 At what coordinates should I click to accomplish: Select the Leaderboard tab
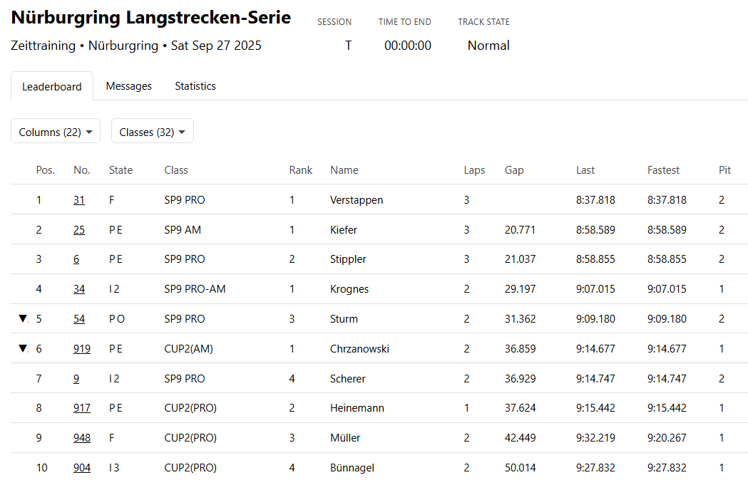(52, 86)
